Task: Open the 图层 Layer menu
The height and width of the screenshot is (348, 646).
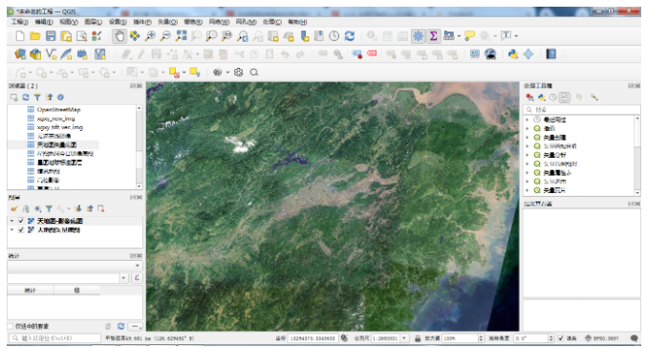Action: point(93,22)
